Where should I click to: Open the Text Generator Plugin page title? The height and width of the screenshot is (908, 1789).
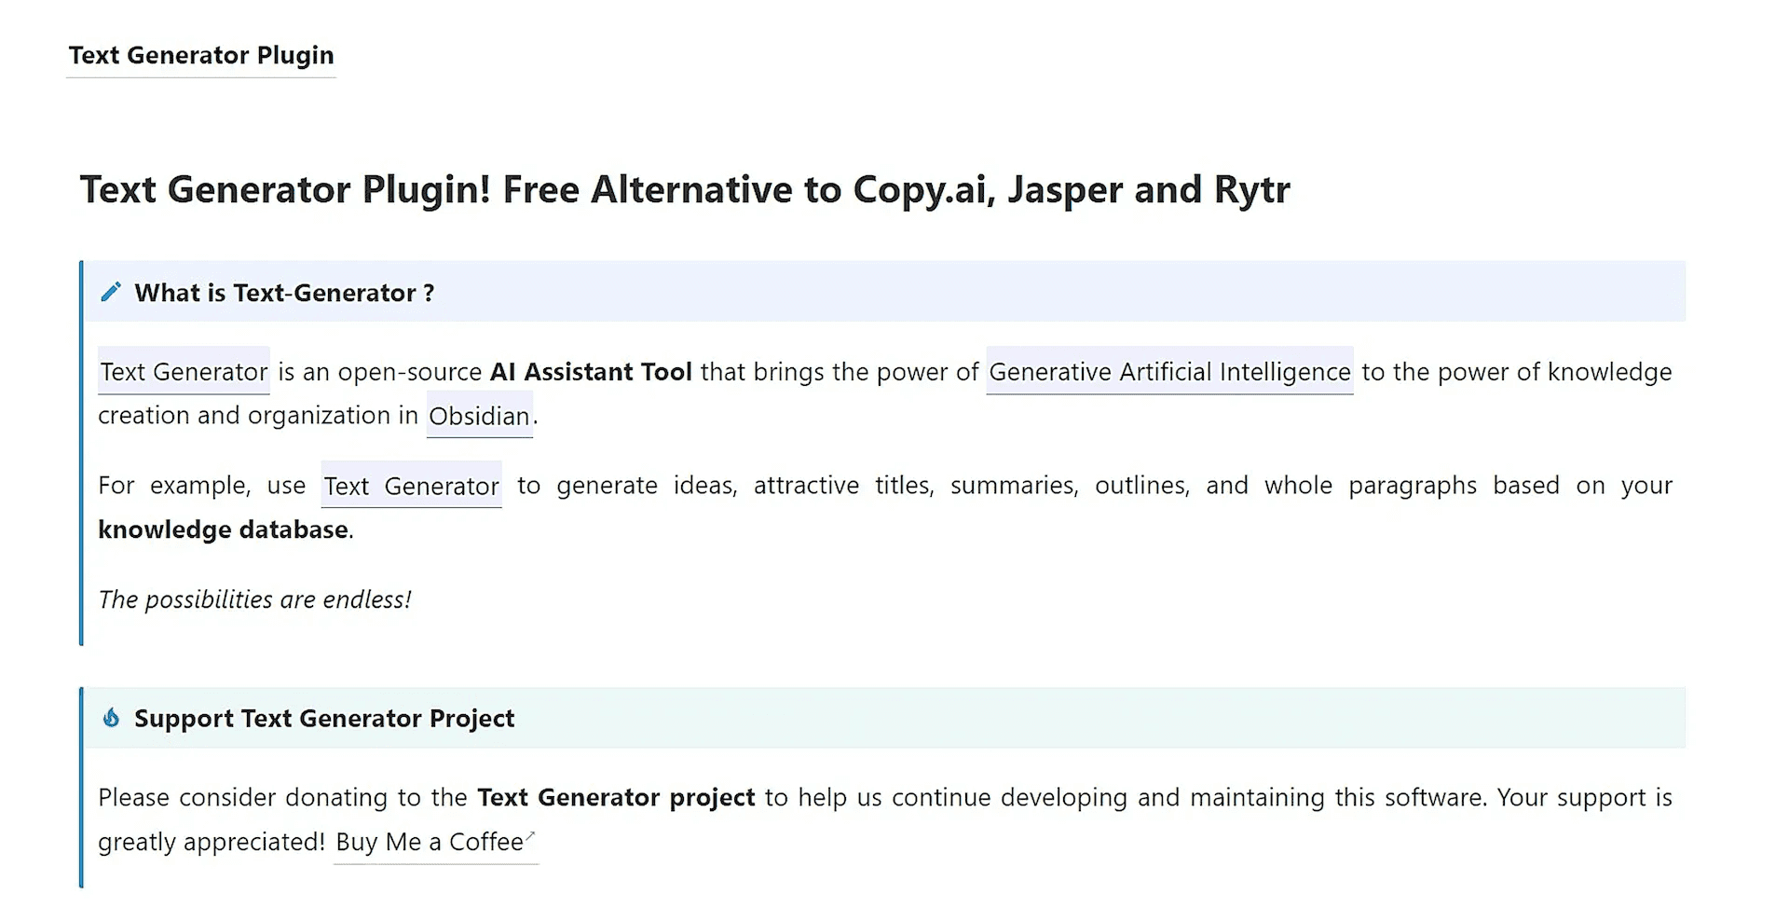tap(201, 56)
